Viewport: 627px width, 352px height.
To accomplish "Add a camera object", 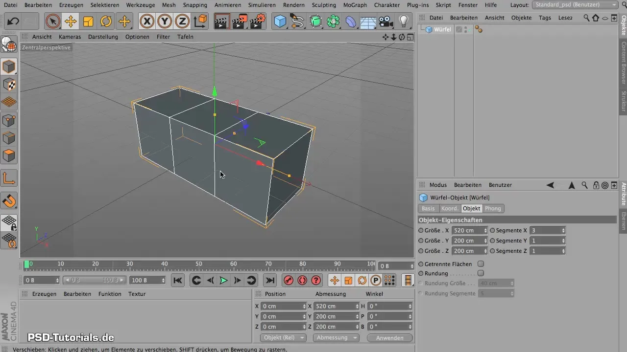I will [386, 22].
